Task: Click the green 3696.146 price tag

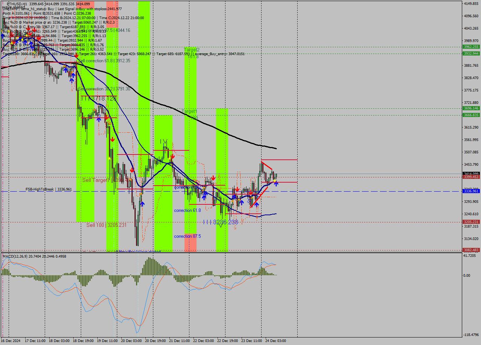Action: click(471, 108)
